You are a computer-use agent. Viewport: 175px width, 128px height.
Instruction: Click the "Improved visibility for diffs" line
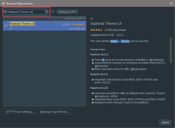coord(130,95)
